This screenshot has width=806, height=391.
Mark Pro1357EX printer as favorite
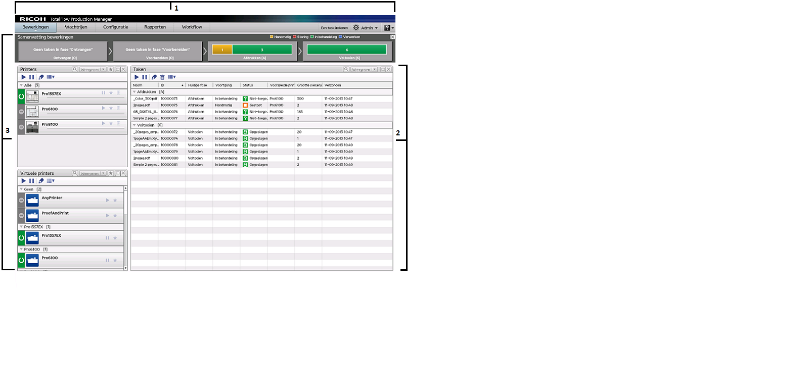[x=111, y=93]
